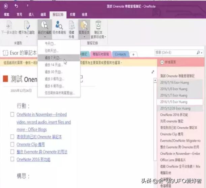Switch to the 繪圖 (Draw) ribbon tab
Screen dimensions: 206x188
pos(43,14)
